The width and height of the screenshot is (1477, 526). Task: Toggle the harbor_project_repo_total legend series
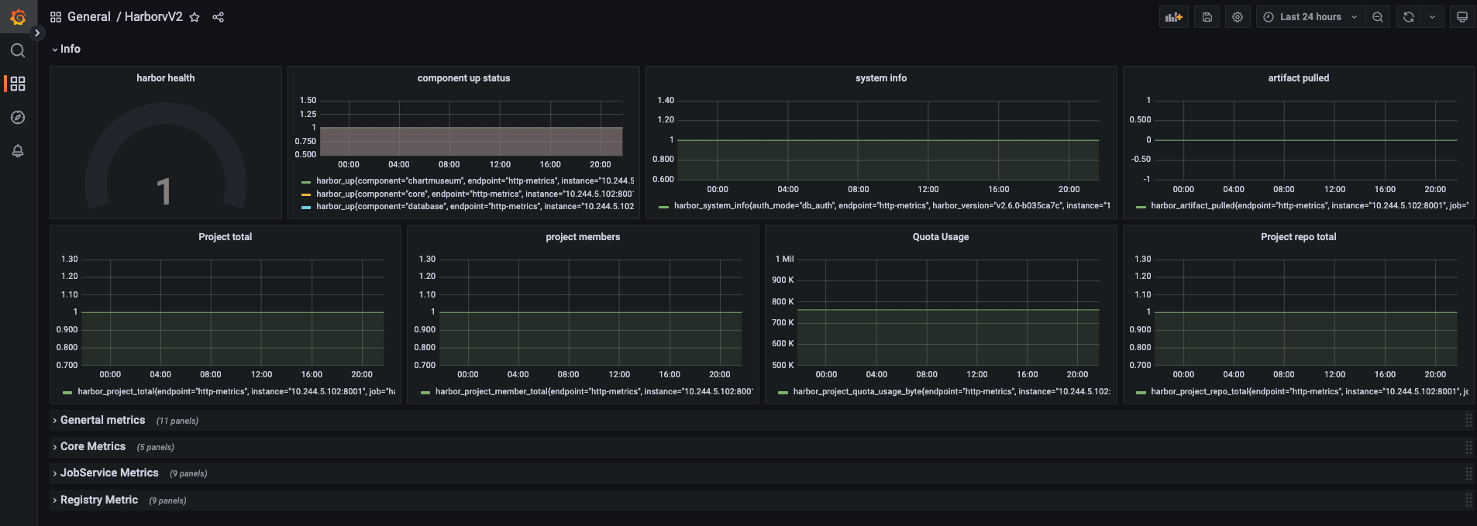pyautogui.click(x=1310, y=392)
